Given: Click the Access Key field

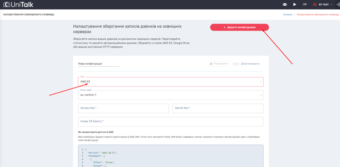Looking at the screenshot, I should (x=123, y=108).
